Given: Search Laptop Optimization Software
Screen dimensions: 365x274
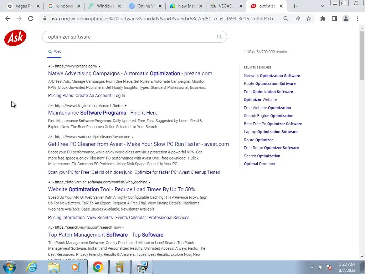Looking at the screenshot, I should [271, 132].
